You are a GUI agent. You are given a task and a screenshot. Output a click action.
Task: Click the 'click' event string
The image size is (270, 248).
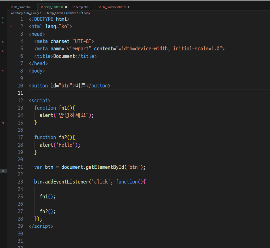click(x=101, y=182)
